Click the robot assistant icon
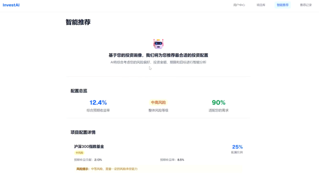The image size is (319, 179). 158,44
